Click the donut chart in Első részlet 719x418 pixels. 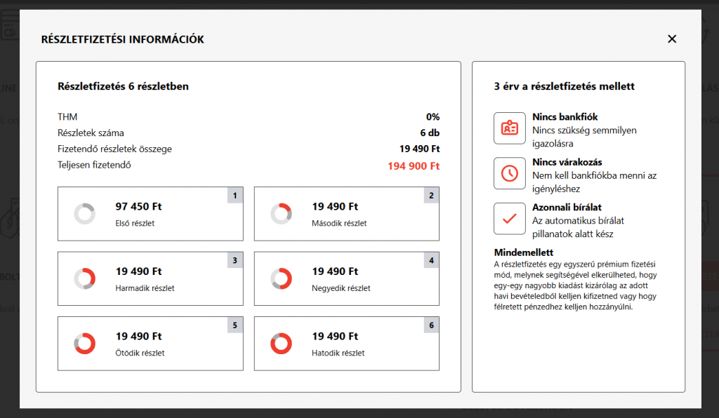(x=84, y=214)
